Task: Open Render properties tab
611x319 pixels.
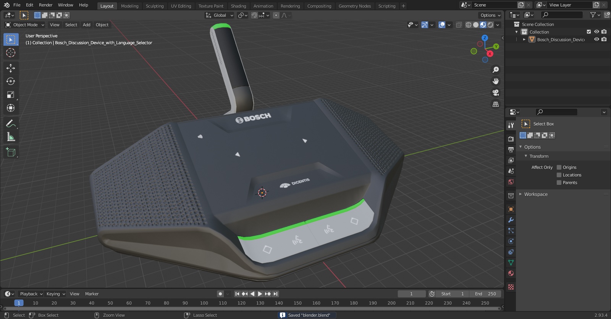Action: pos(511,139)
